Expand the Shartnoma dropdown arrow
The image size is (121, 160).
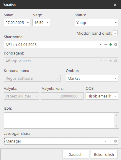click(101, 44)
